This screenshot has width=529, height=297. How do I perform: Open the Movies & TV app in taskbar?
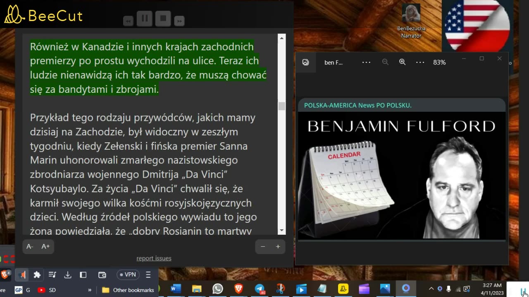click(x=301, y=289)
